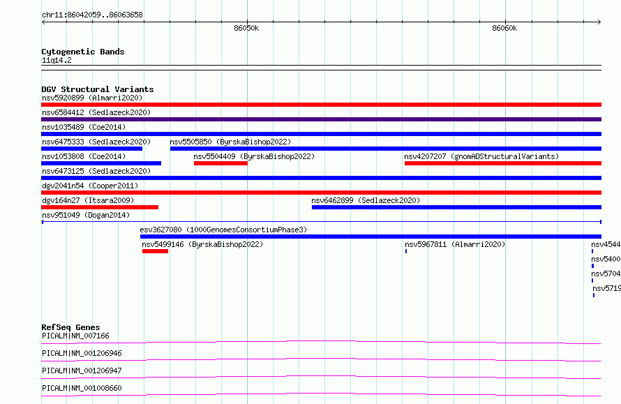The height and width of the screenshot is (404, 621).
Task: Click the tiny blue mark of nsv5967811
Action: 406,251
